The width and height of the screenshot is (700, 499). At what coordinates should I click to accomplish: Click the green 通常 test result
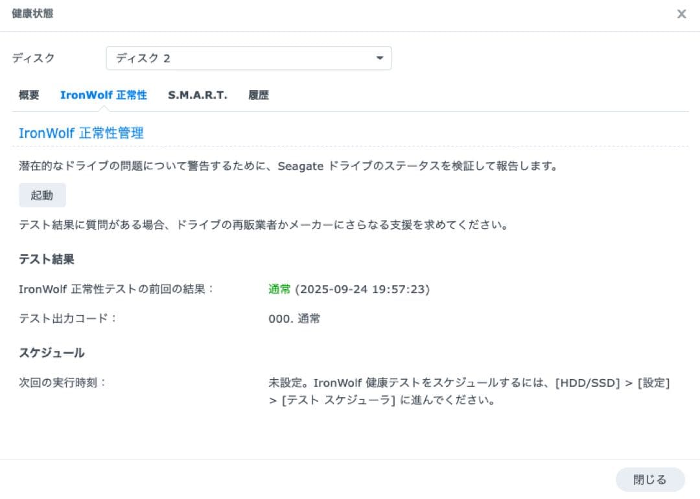[x=279, y=288]
